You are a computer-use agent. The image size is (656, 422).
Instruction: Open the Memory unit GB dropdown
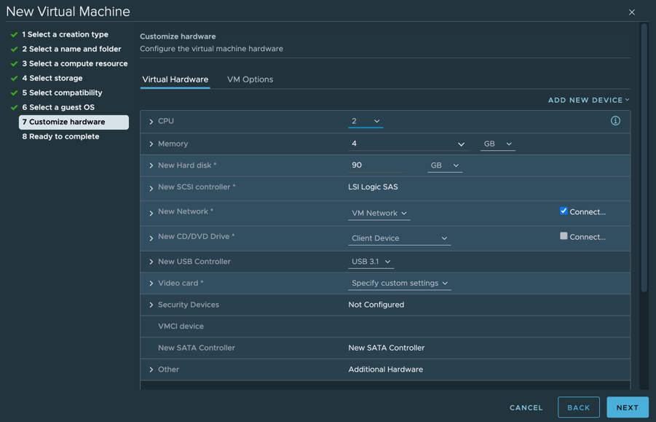(x=497, y=143)
